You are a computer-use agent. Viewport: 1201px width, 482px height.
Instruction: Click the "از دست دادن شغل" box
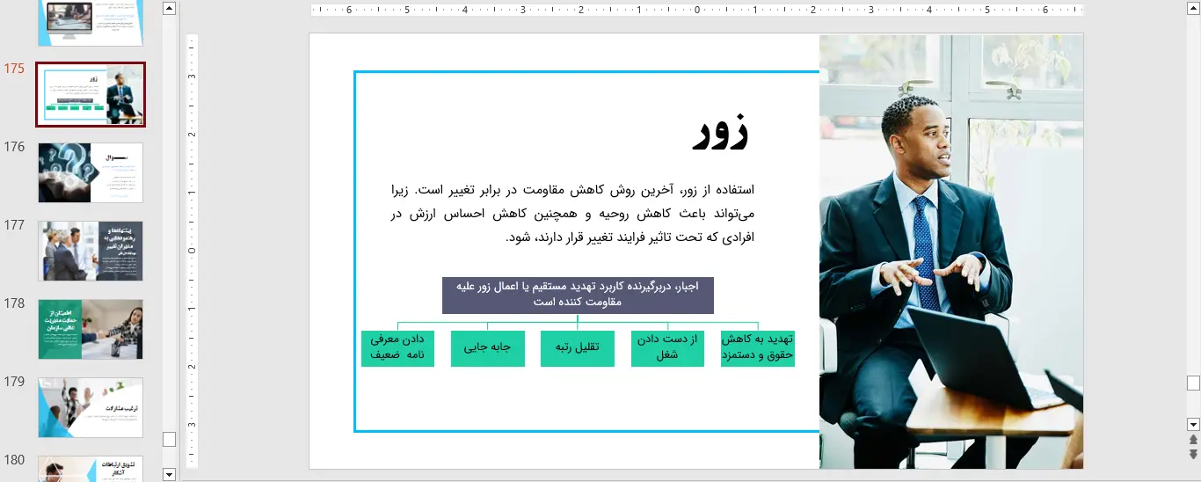[x=667, y=348]
